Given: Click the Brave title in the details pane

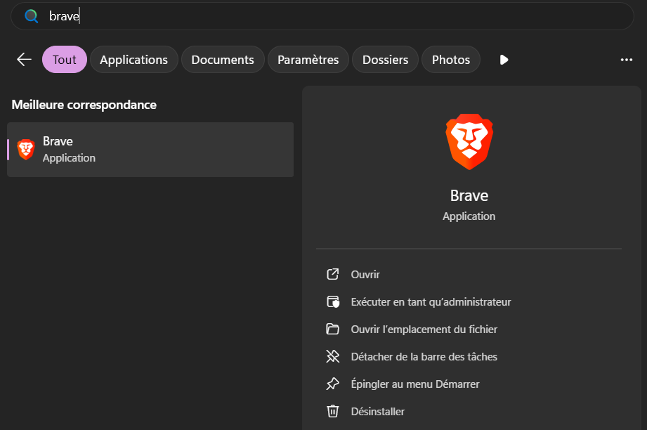Looking at the screenshot, I should tap(469, 195).
